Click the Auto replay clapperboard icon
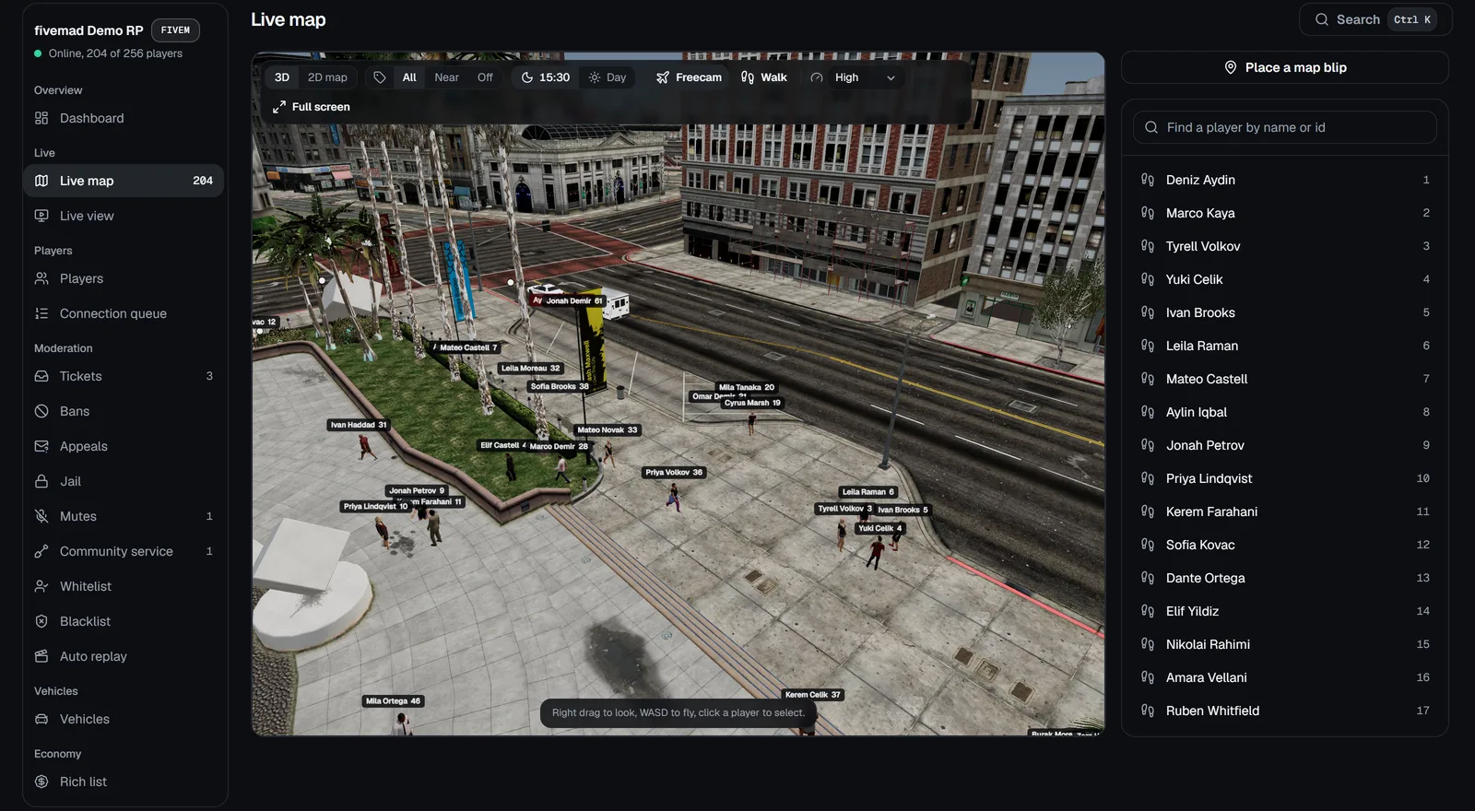This screenshot has height=811, width=1475. tap(41, 656)
